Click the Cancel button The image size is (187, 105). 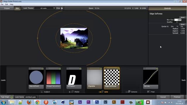(163, 97)
